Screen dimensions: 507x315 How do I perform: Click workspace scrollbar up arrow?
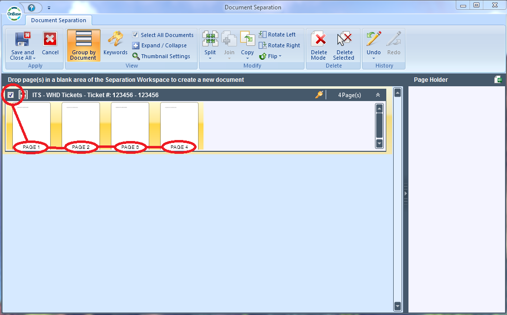(398, 93)
